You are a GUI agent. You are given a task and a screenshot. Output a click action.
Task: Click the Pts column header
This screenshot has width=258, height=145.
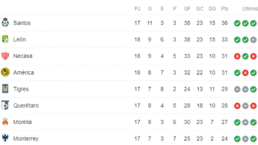(225, 9)
